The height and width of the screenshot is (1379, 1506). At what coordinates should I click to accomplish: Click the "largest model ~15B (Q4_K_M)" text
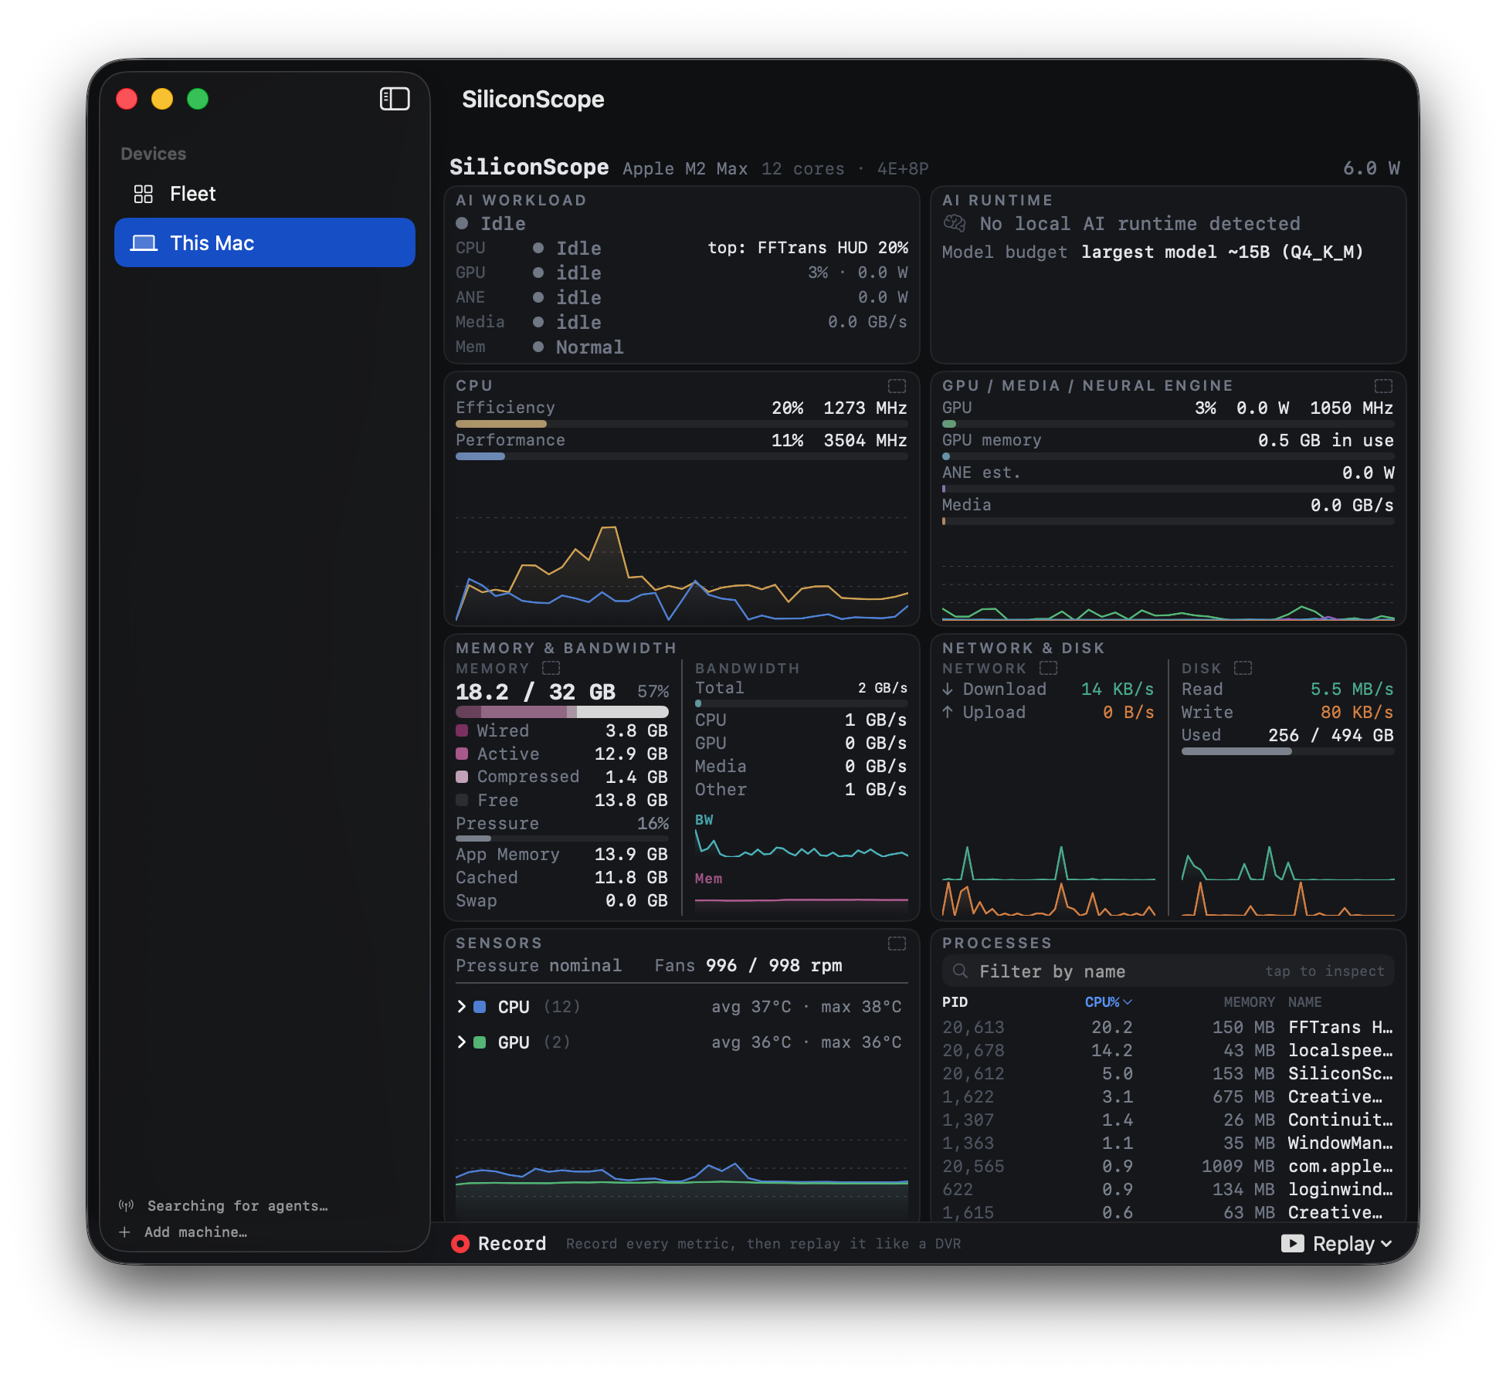[1222, 252]
